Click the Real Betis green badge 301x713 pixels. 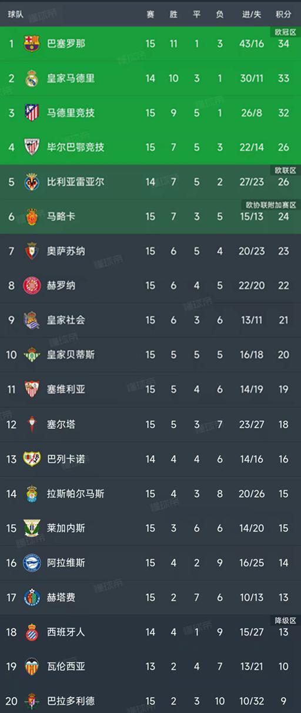click(x=31, y=355)
